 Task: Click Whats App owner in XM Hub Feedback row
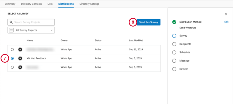click(x=66, y=58)
